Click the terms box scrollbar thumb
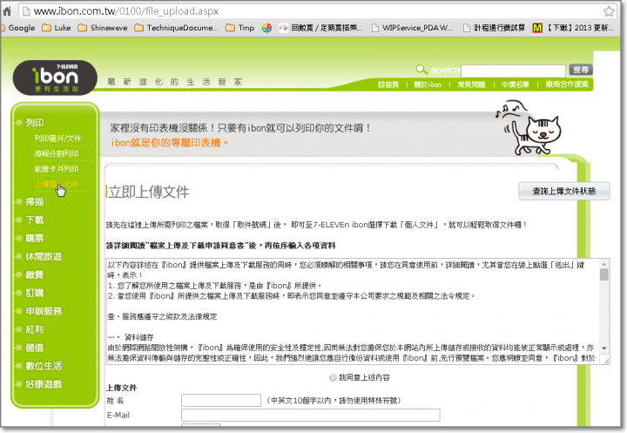Image resolution: width=627 pixels, height=433 pixels. 603,275
